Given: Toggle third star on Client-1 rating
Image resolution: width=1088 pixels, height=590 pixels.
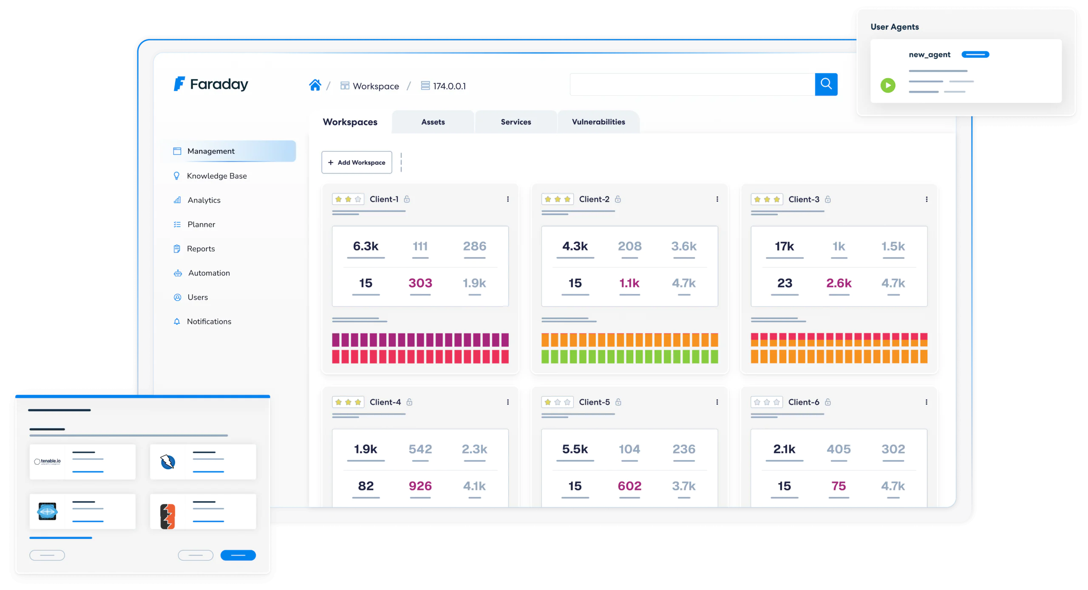Looking at the screenshot, I should (x=358, y=199).
